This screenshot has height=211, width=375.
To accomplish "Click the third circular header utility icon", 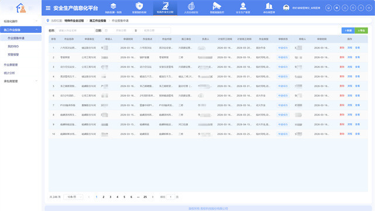I will click(x=345, y=8).
